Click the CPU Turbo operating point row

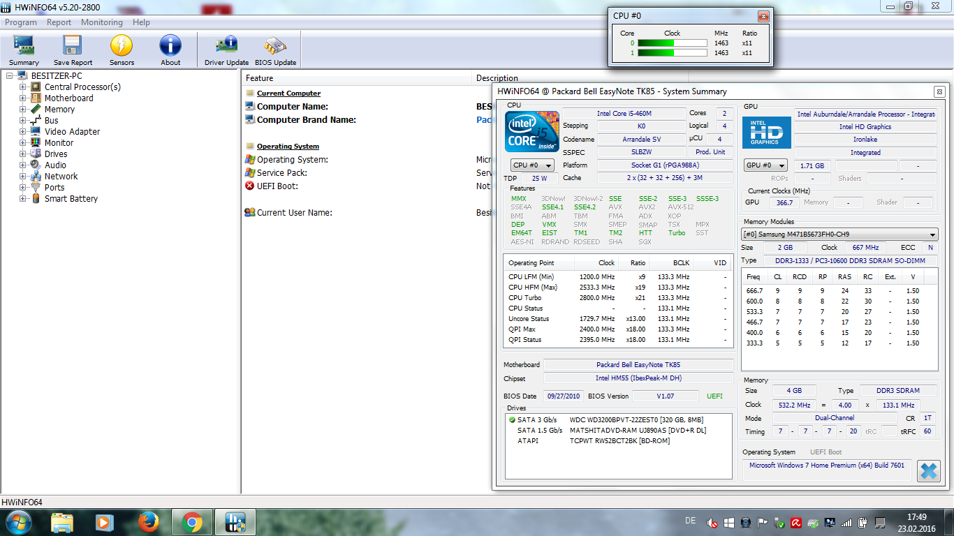point(617,297)
